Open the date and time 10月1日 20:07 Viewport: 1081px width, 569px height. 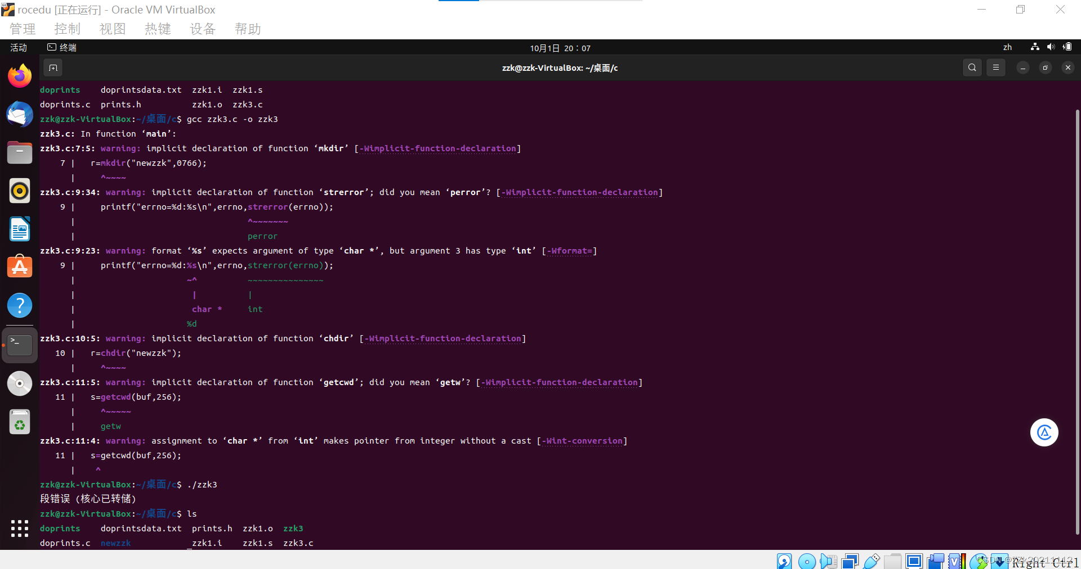pos(560,48)
